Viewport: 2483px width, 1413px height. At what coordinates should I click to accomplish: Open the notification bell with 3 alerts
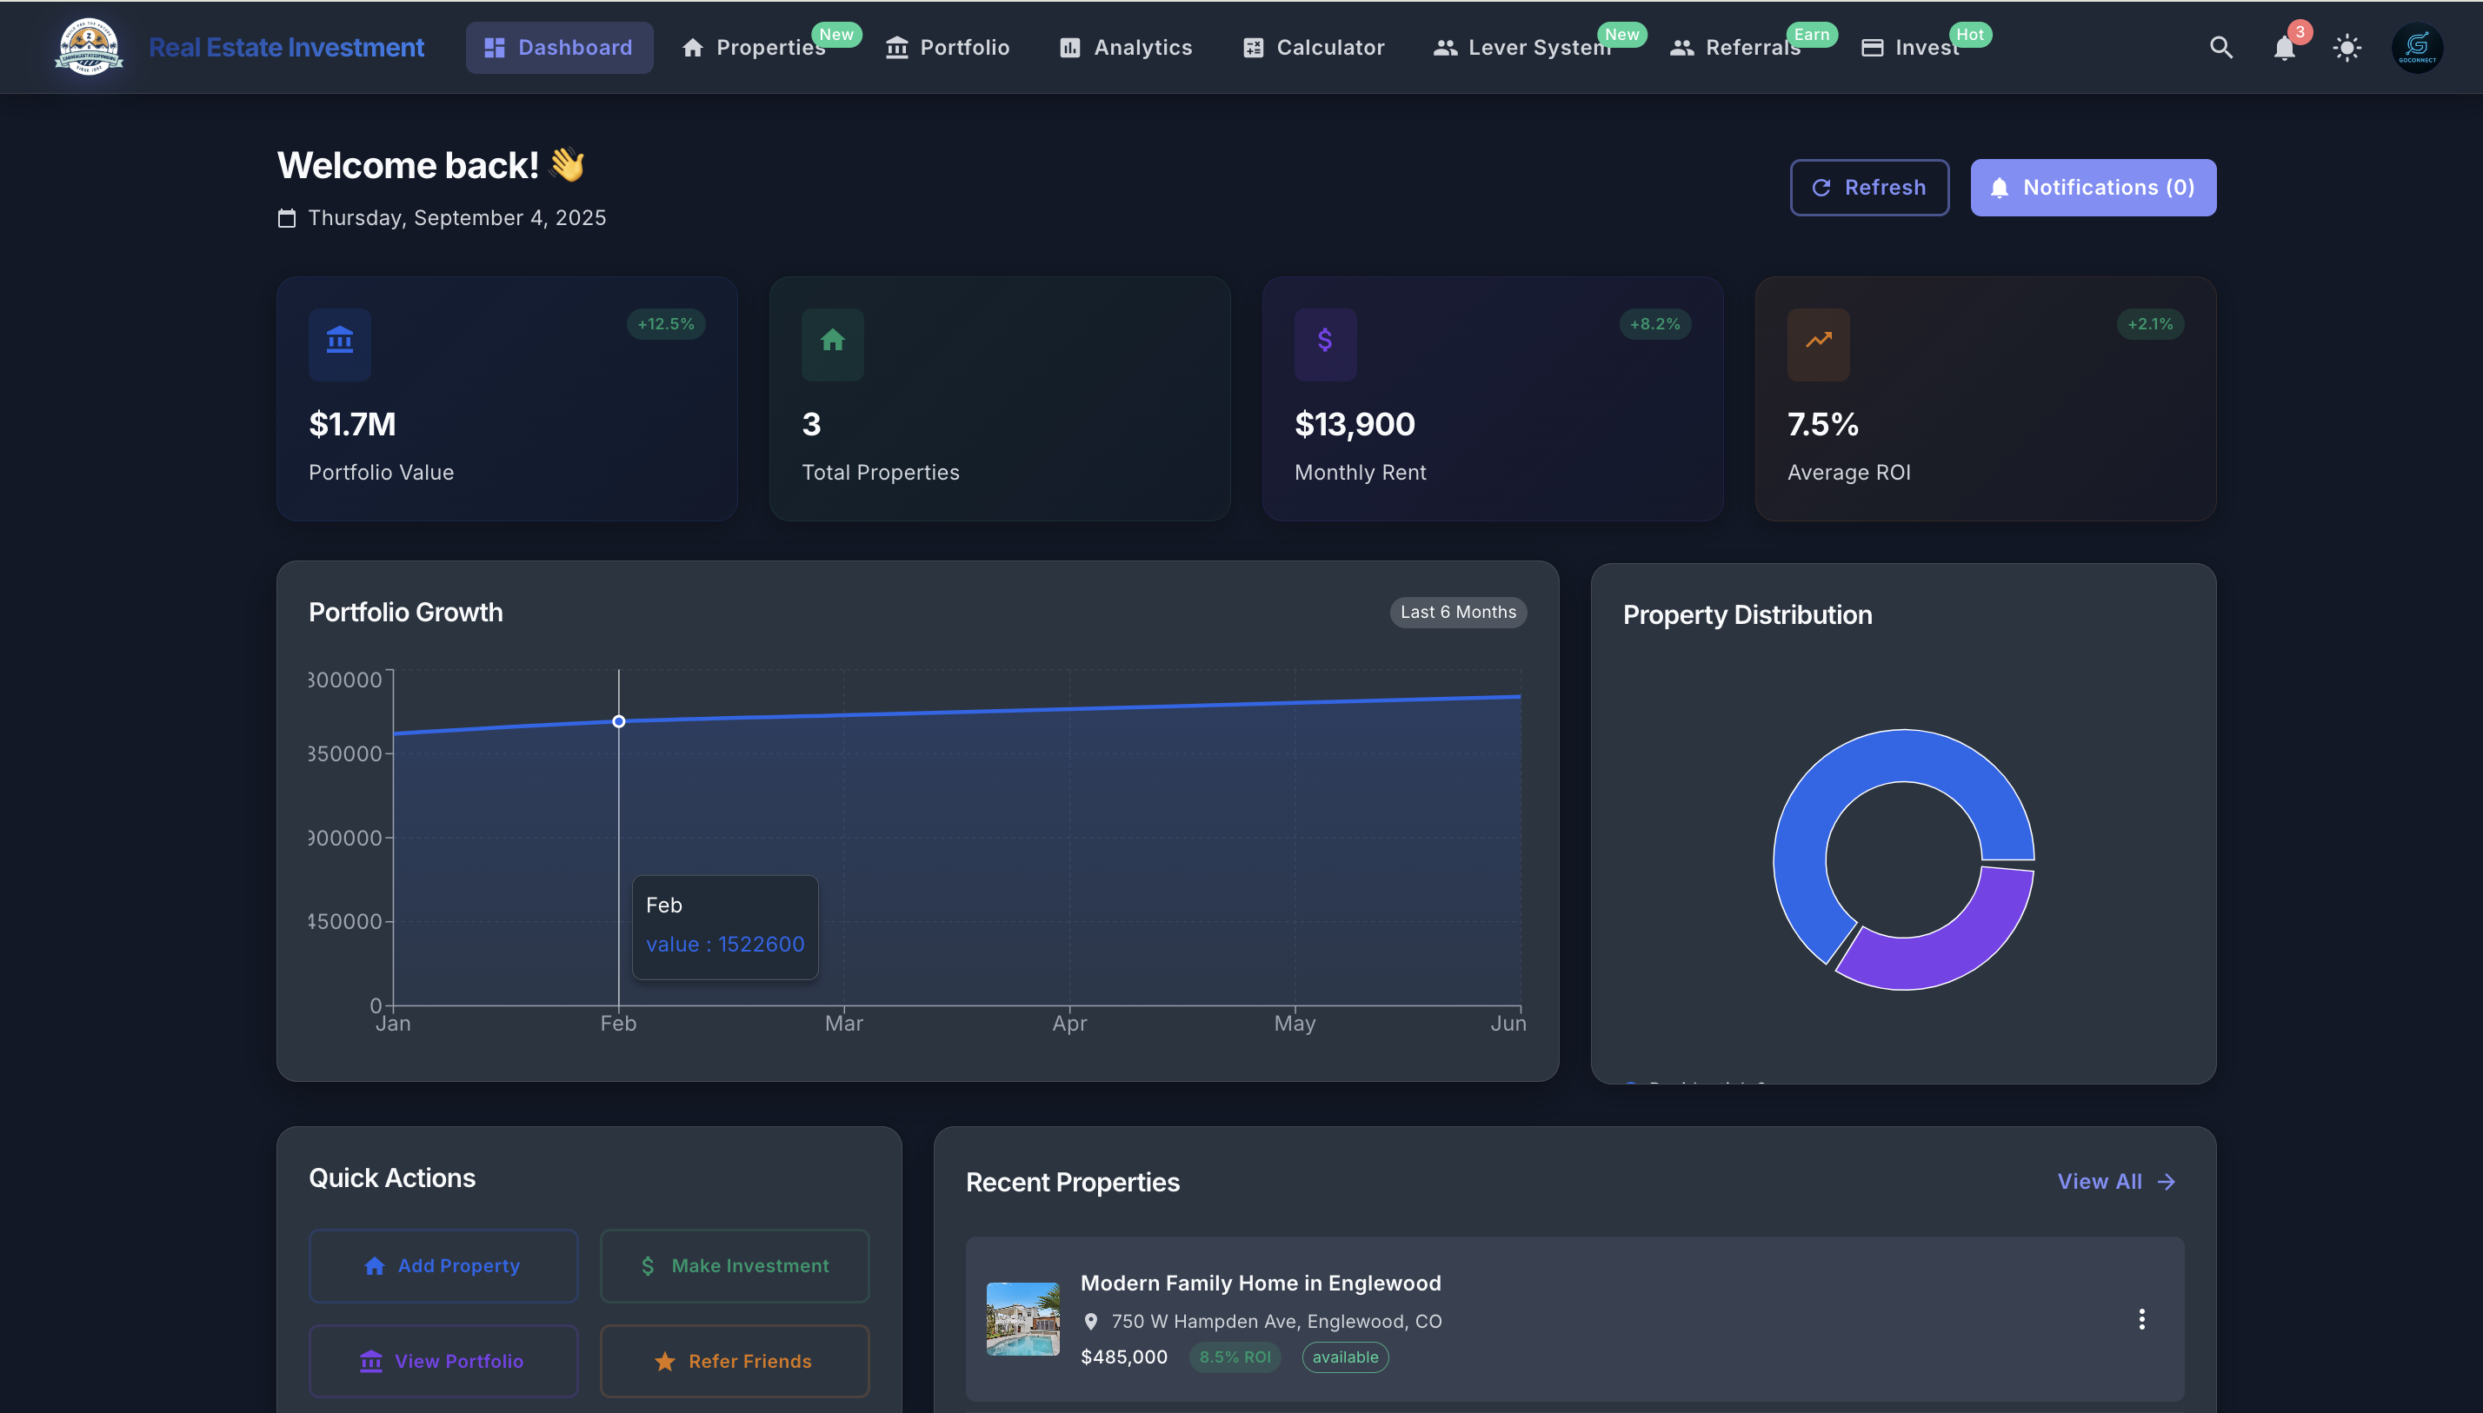(2285, 47)
